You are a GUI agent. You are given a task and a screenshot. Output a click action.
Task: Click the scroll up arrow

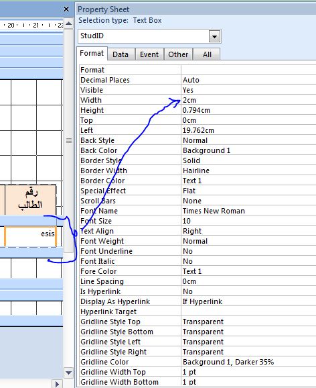tap(69, 24)
